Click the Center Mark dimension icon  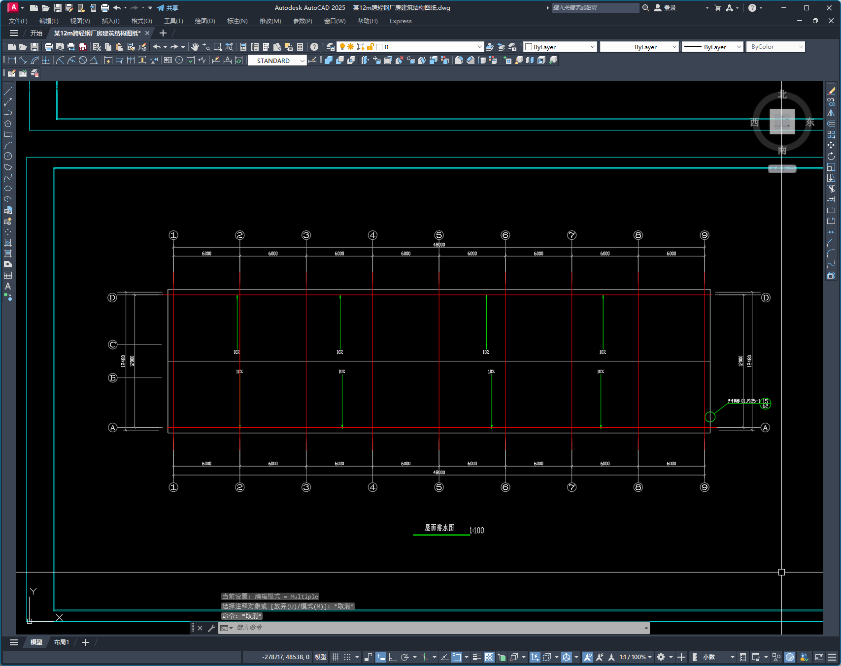(x=179, y=60)
